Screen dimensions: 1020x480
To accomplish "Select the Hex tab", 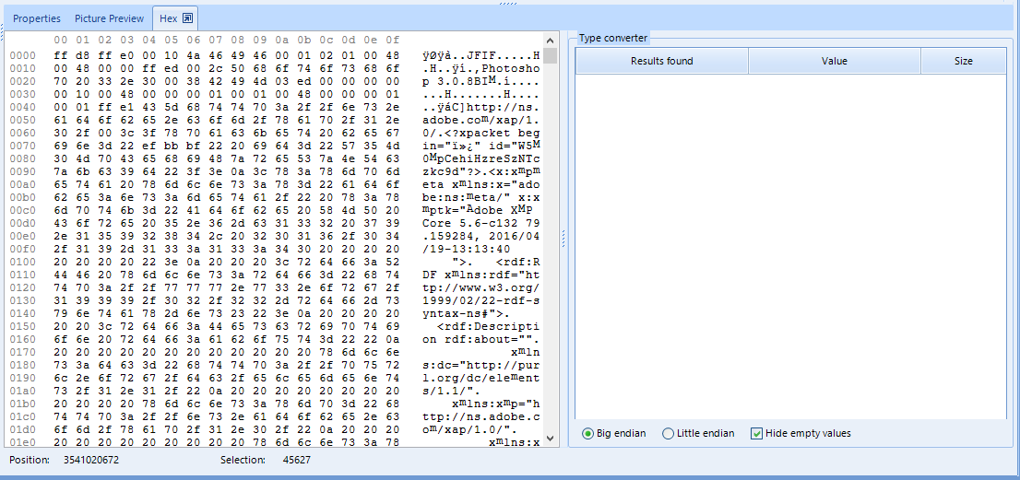I will click(x=167, y=18).
